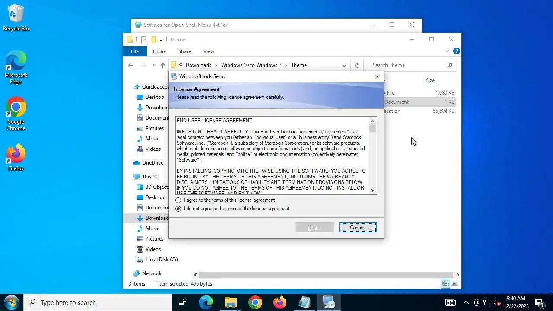Expand the Explorer ribbon chevron
The image size is (553, 311).
click(x=447, y=51)
